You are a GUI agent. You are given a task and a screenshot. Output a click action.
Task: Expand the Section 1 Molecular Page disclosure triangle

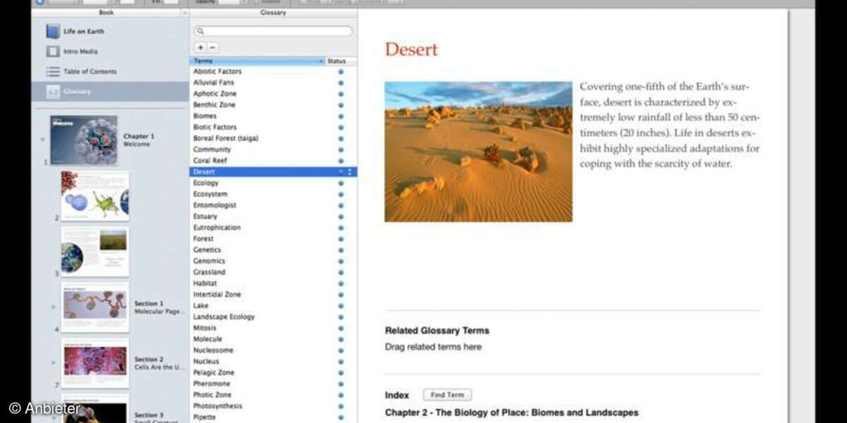(x=54, y=307)
